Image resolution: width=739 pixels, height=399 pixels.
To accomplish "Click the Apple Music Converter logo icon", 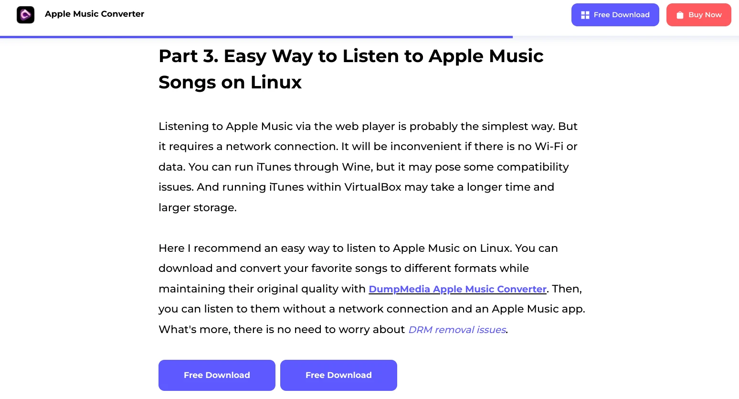I will coord(25,15).
